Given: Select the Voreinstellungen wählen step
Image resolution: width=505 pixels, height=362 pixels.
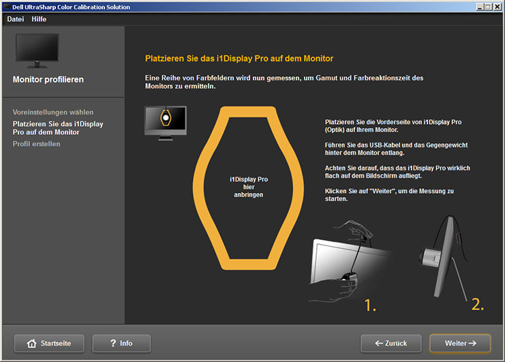Looking at the screenshot, I should (53, 112).
